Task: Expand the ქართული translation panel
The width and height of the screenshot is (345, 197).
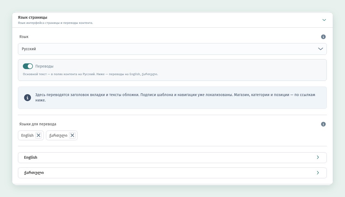Action: pos(172,173)
